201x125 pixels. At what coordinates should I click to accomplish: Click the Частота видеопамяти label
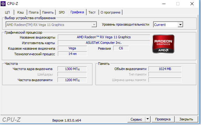pyautogui.click(x=35, y=80)
